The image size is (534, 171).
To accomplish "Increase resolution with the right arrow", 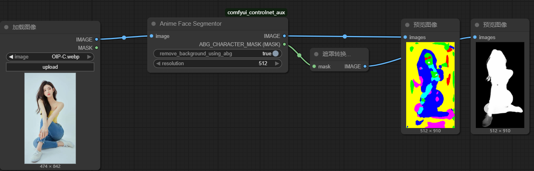I will [x=277, y=64].
